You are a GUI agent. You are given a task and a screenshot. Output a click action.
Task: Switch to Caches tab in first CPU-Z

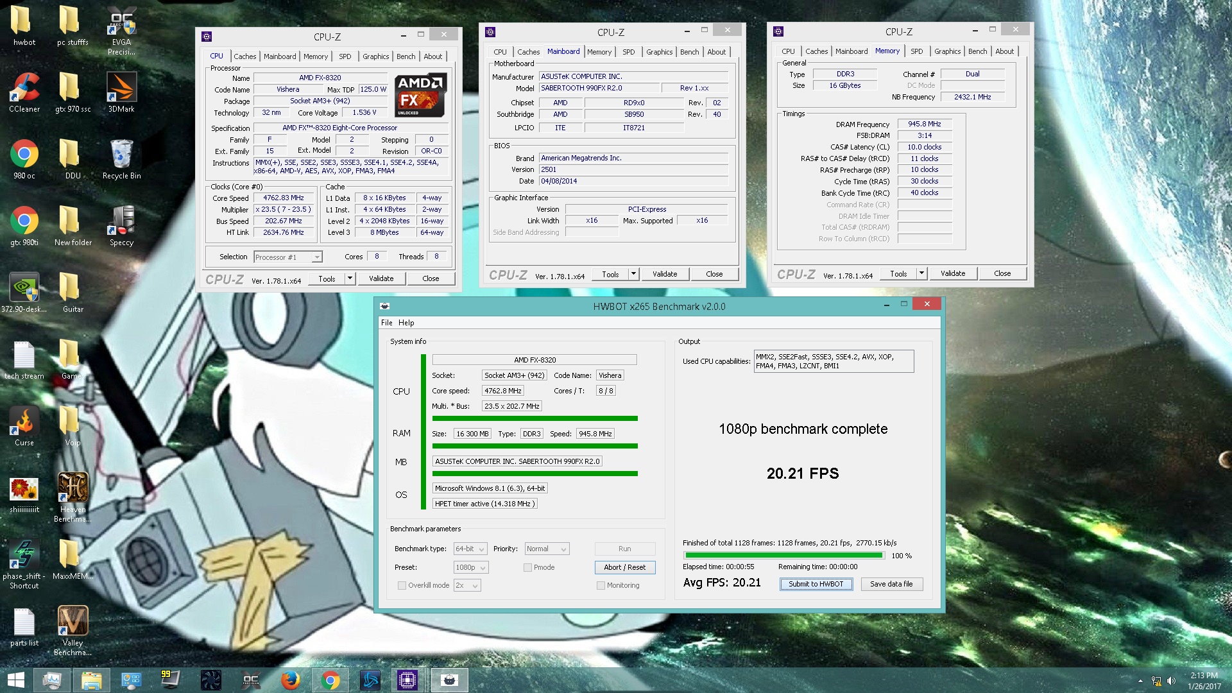(244, 56)
